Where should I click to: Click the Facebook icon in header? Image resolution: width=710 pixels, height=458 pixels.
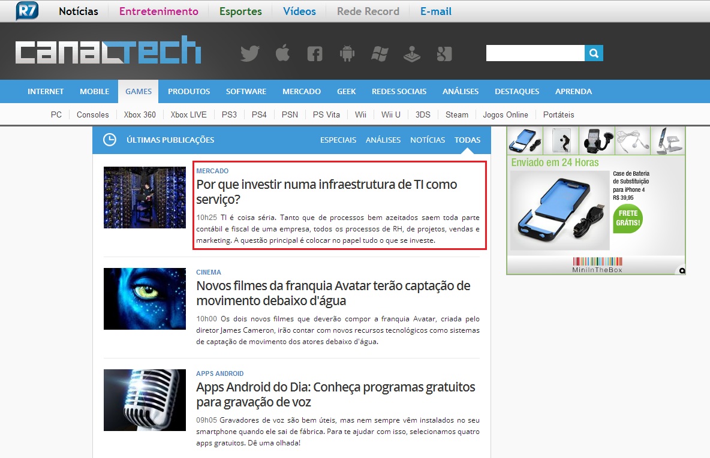[315, 54]
